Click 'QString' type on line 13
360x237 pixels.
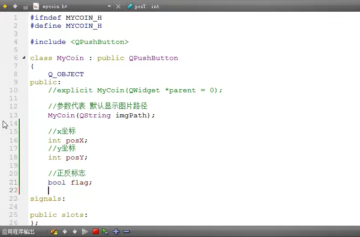point(95,115)
